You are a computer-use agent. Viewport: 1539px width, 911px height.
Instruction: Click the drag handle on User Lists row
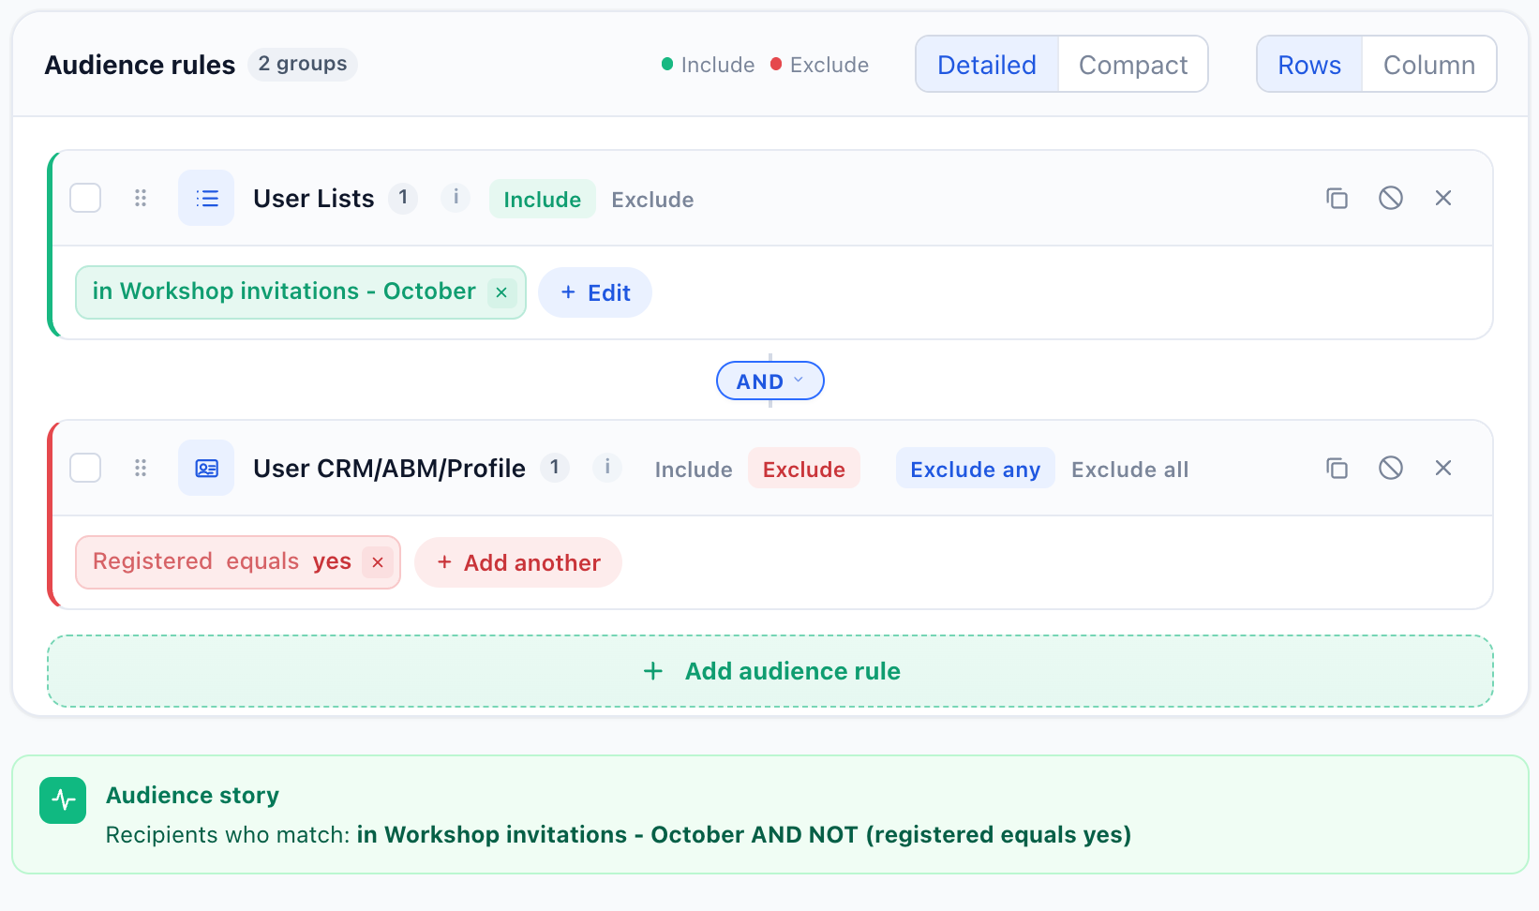pyautogui.click(x=141, y=198)
